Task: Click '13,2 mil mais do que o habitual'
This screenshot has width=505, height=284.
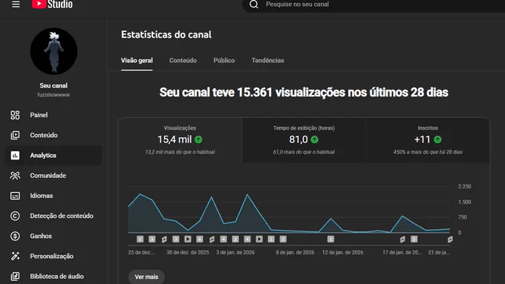Action: pyautogui.click(x=180, y=152)
